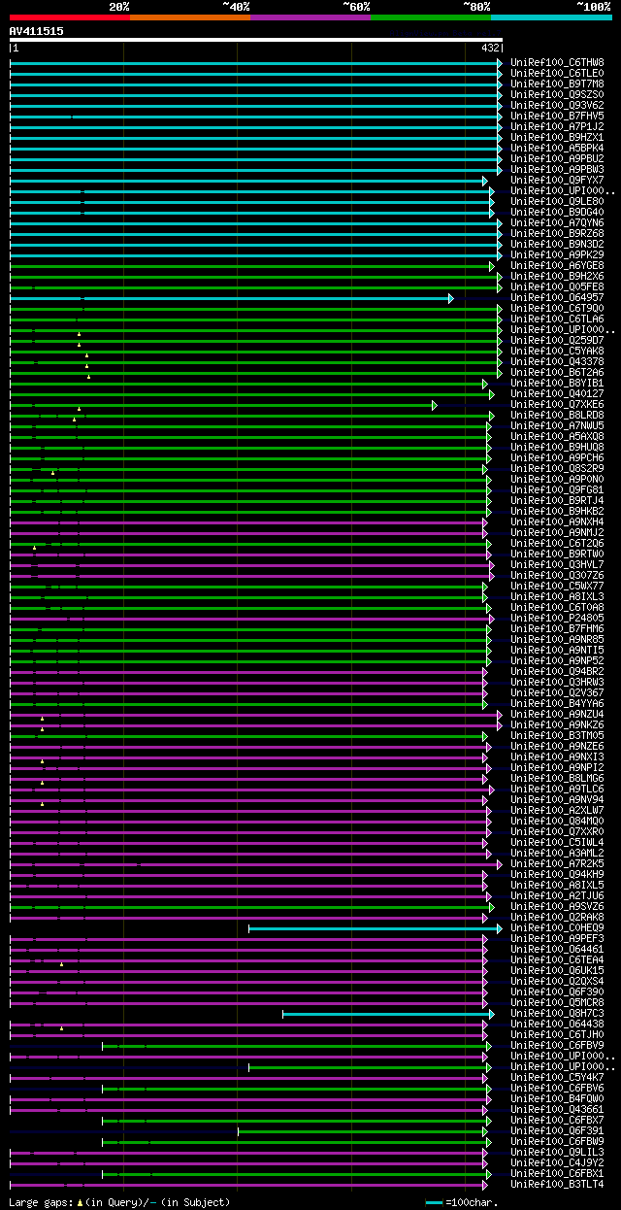Select the UniRef100_B8LMG6 label

pos(557,778)
